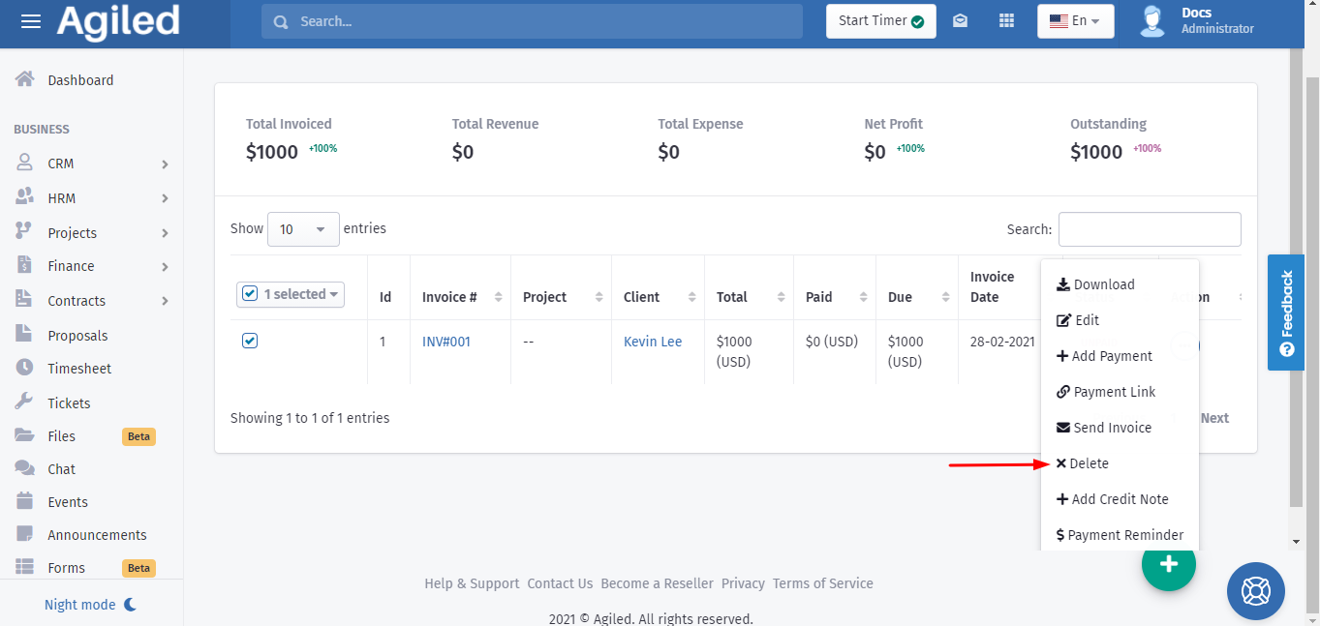Uncheck the INV#001 row checkbox
Viewport: 1320px width, 626px height.
250,341
